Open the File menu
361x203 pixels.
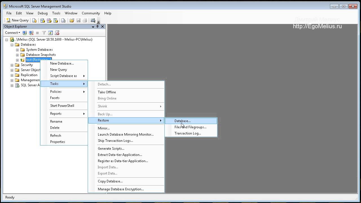pyautogui.click(x=9, y=13)
